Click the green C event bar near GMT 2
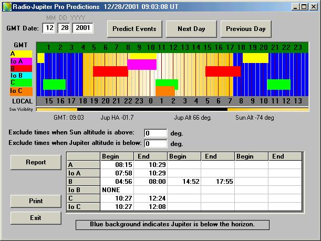321x241 pixels. [x=54, y=85]
